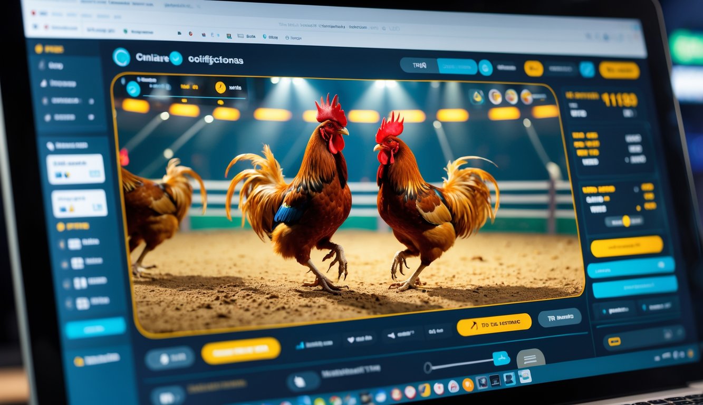Select the TR menu pill near the bottom-right
Image resolution: width=703 pixels, height=405 pixels.
(x=560, y=317)
